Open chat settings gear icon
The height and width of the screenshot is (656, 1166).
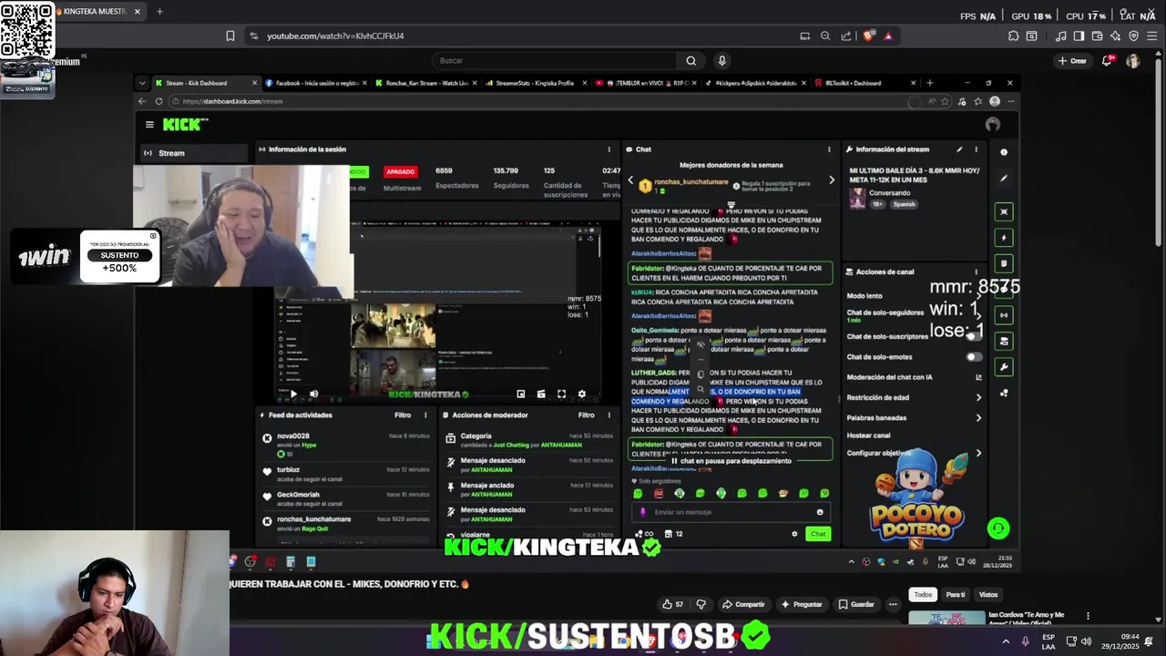click(794, 534)
